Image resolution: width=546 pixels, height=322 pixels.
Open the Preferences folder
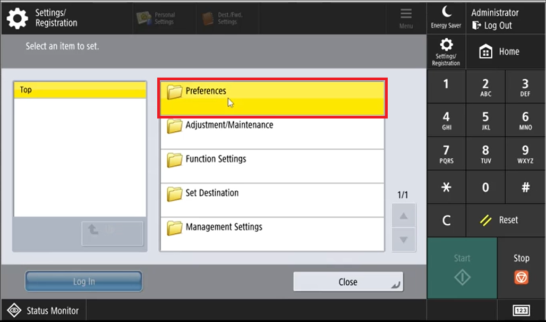[x=272, y=98]
